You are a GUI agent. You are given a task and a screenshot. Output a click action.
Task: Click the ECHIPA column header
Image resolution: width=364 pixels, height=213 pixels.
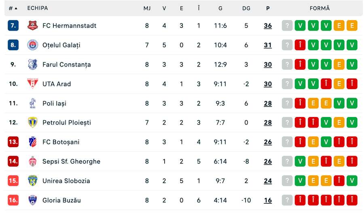tap(38, 8)
